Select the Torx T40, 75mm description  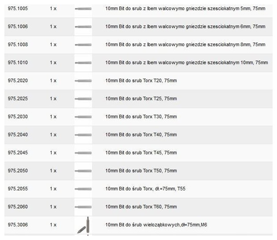(141, 135)
